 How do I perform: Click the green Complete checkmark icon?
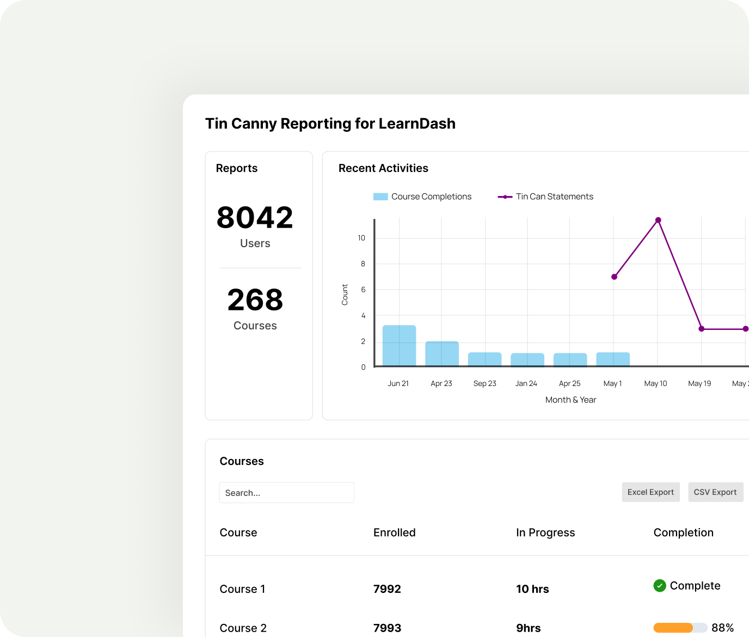pos(659,586)
